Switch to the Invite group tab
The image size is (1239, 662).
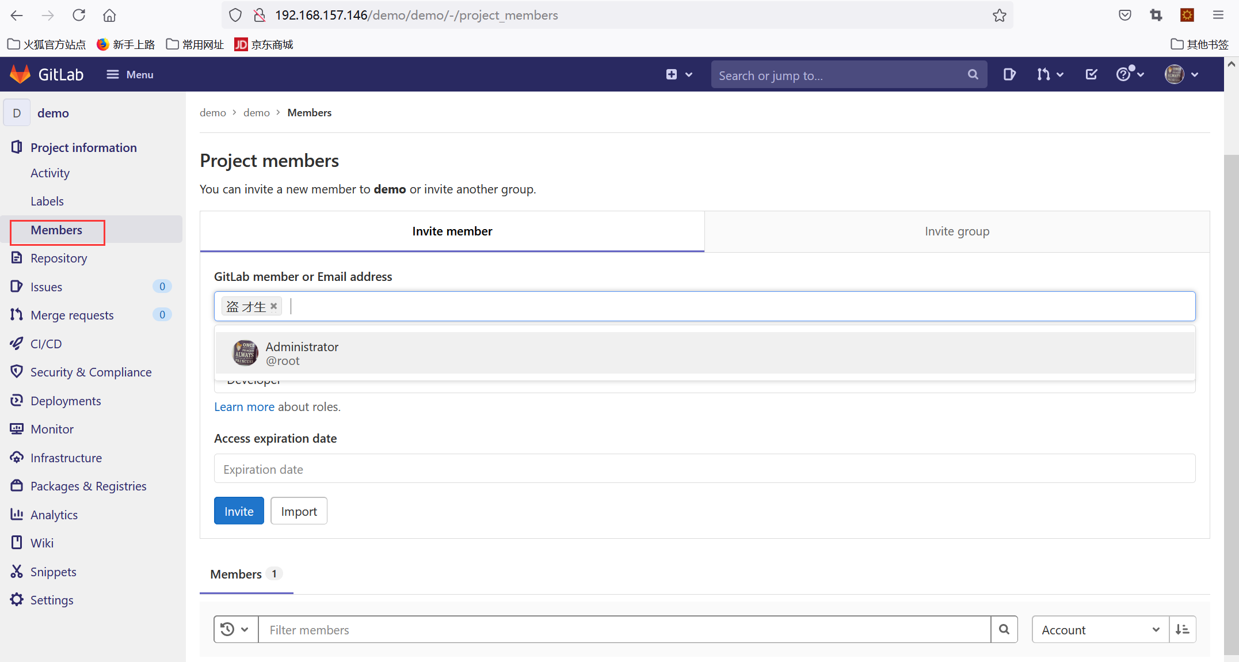(957, 231)
